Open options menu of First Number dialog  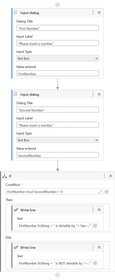click(x=93, y=12)
